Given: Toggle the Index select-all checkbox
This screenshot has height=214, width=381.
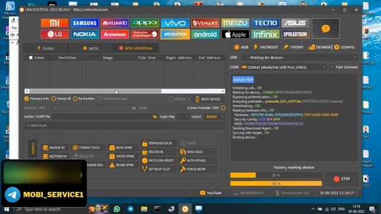Looking at the screenshot, I should coord(30,58).
